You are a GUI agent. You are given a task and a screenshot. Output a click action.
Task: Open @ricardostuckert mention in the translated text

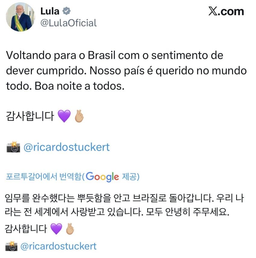pyautogui.click(x=58, y=246)
